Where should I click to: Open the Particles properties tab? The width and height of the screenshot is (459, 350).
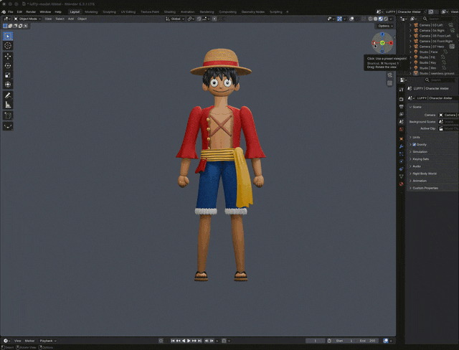[x=402, y=153]
